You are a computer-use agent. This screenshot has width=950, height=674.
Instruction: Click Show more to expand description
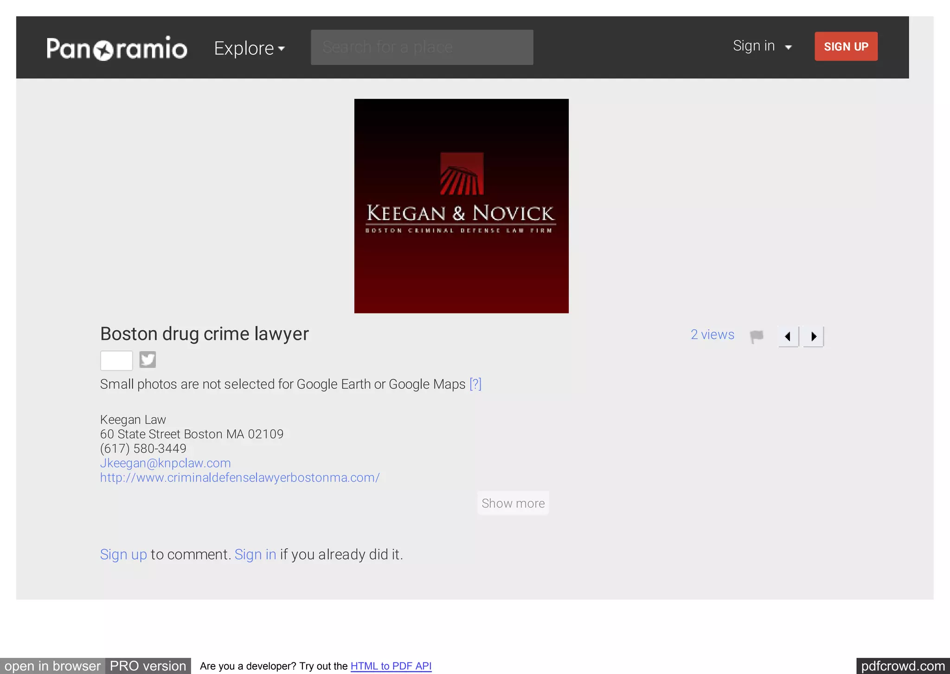pyautogui.click(x=513, y=503)
